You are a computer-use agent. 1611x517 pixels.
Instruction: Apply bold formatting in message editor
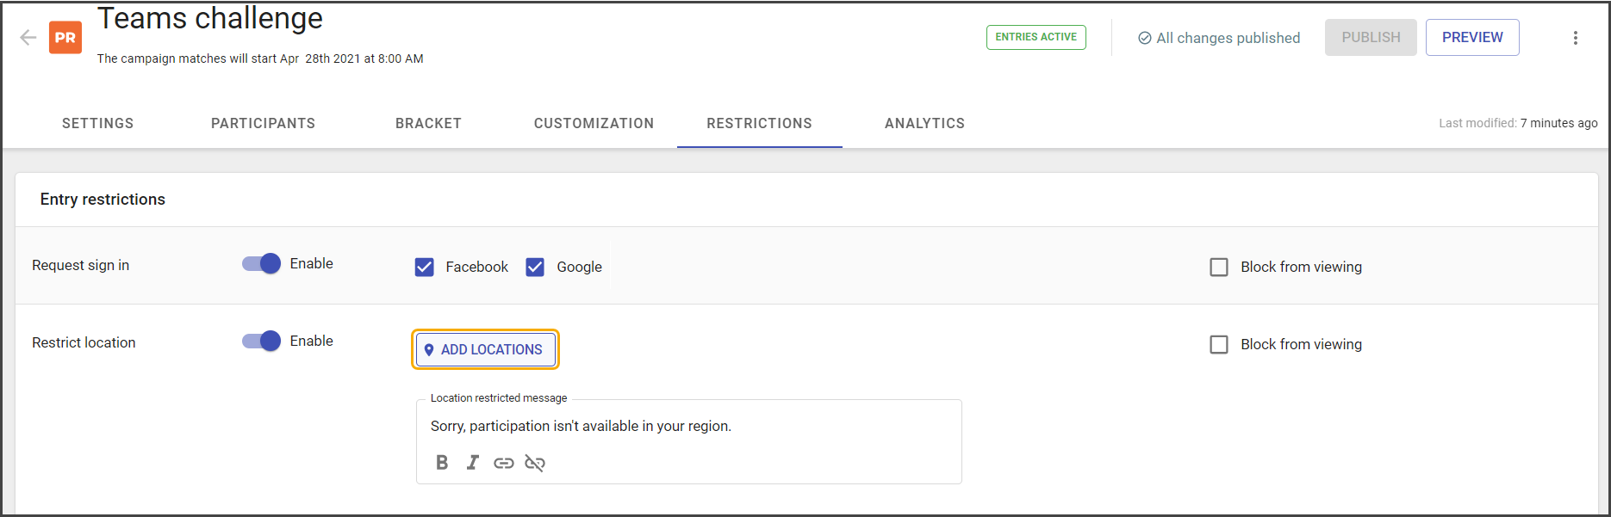point(442,463)
